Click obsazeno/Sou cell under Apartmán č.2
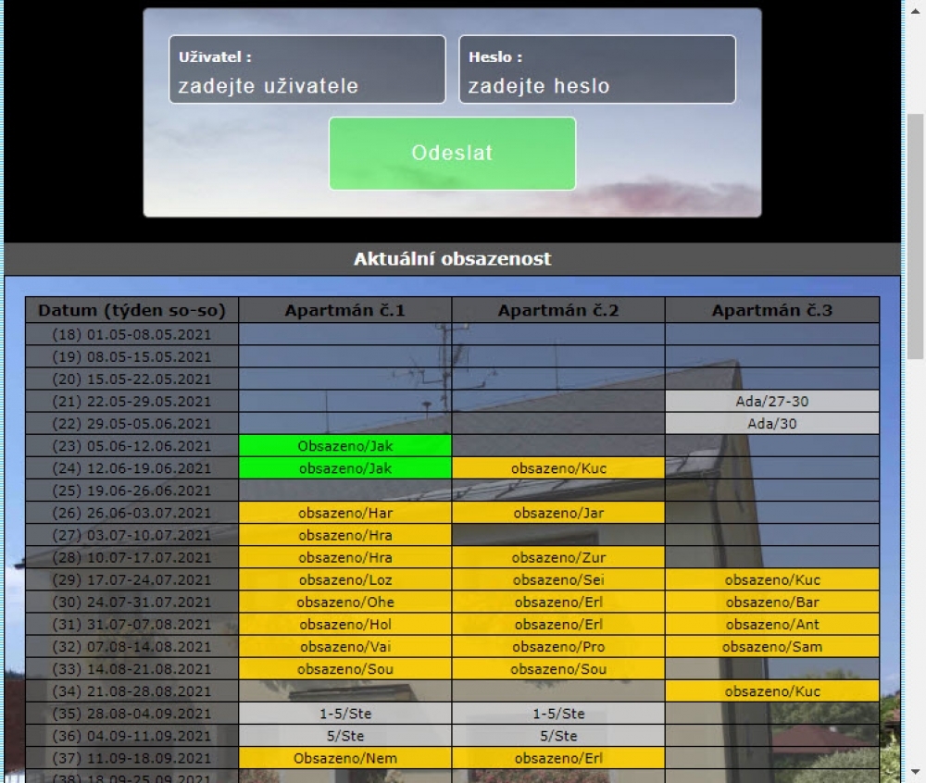This screenshot has width=926, height=783. 558,669
